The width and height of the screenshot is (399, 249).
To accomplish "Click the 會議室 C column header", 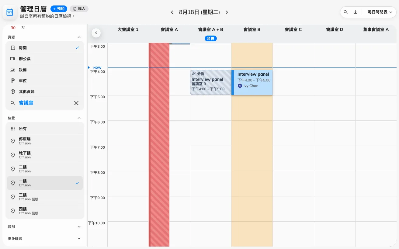I will [x=293, y=29].
